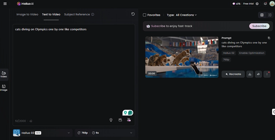Expand the 768p 6s settings dropdown
275x140 pixels.
[x=105, y=133]
